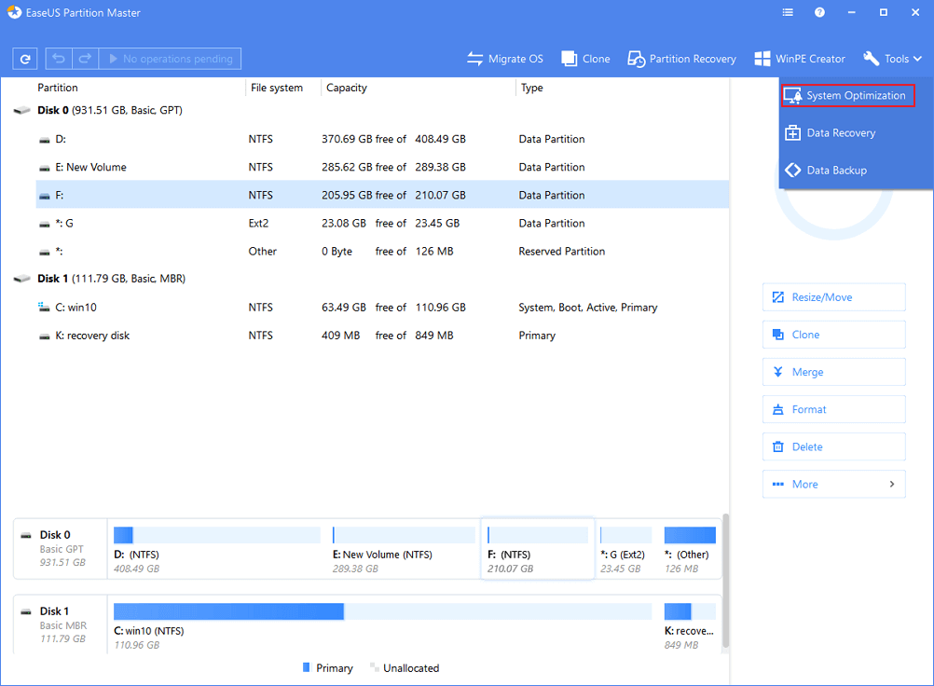This screenshot has width=934, height=686.
Task: Open the help question mark icon
Action: point(819,12)
